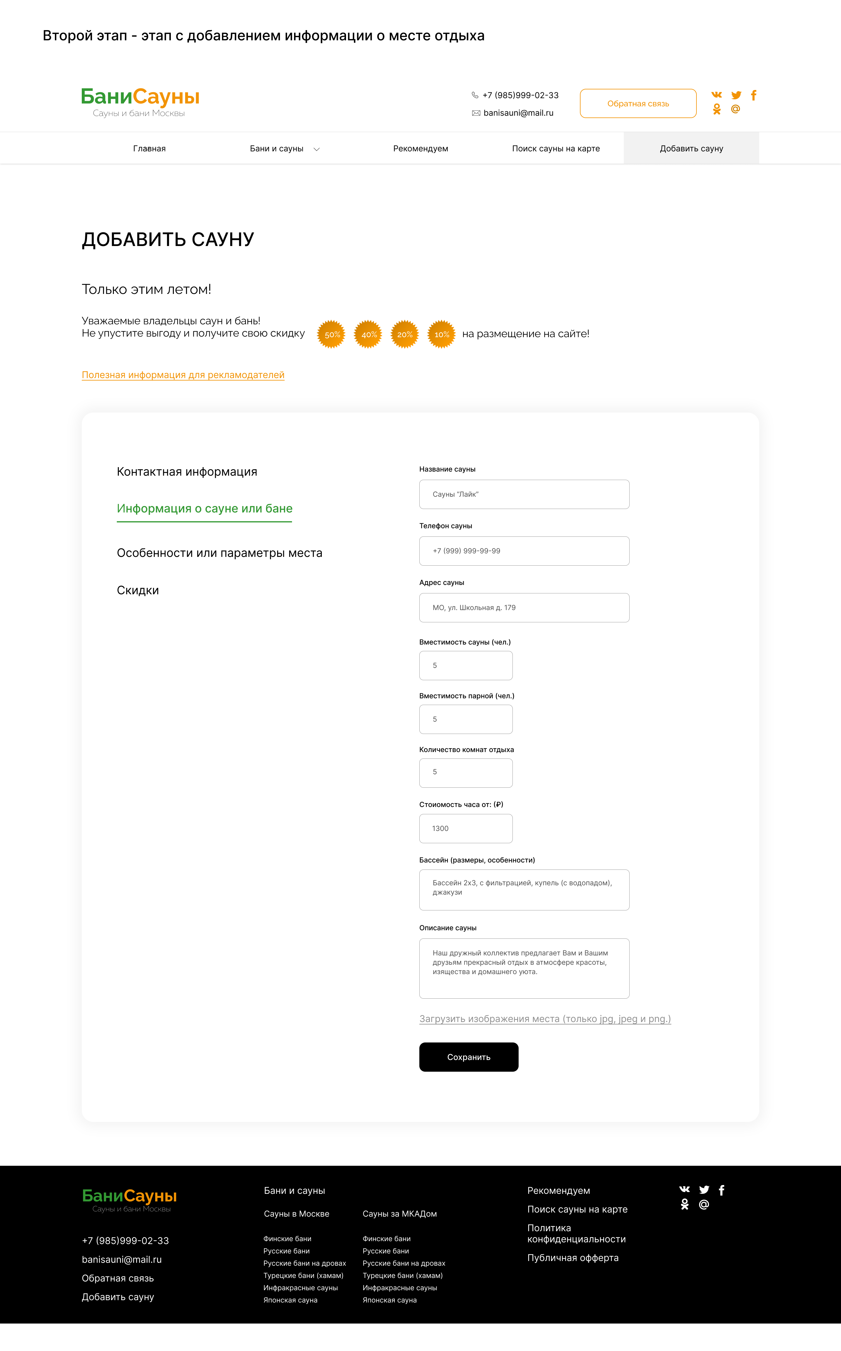841x1351 pixels.
Task: Go to "Поиск сауны на карте" in navigation
Action: pos(556,148)
